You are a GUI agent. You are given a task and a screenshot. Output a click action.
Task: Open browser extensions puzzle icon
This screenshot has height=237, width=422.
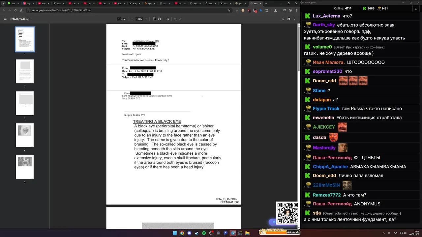(x=267, y=10)
